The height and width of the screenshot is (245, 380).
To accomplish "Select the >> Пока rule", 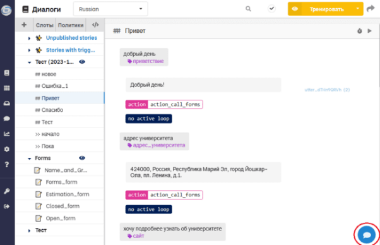I will (60, 146).
